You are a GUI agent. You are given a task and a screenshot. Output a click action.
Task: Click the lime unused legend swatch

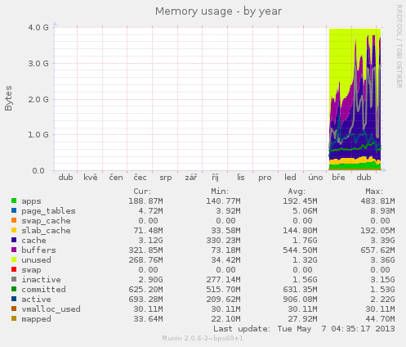(14, 259)
